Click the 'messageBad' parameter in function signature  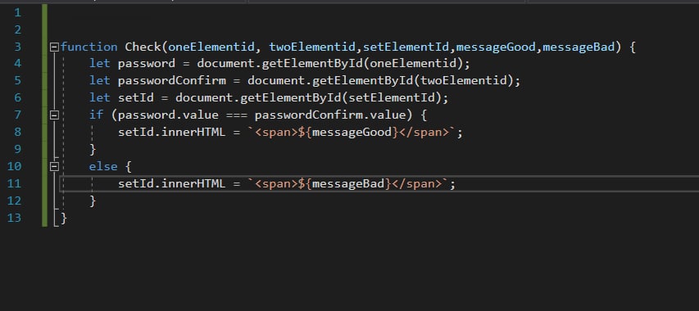click(x=578, y=47)
